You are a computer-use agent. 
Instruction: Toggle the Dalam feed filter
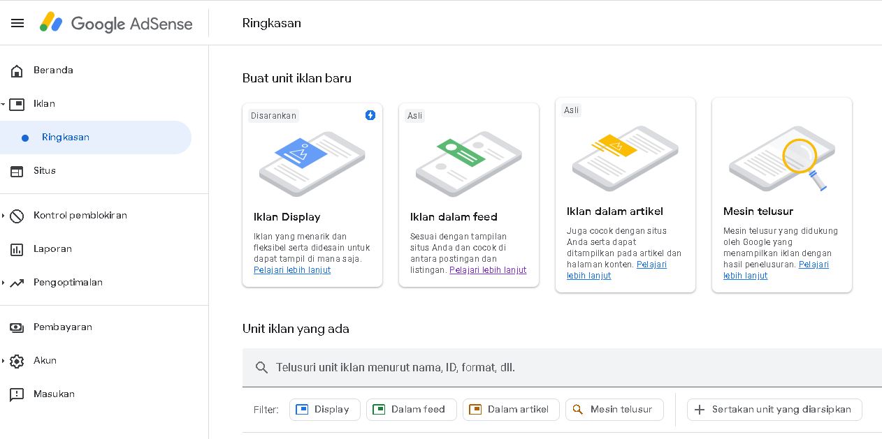(412, 410)
